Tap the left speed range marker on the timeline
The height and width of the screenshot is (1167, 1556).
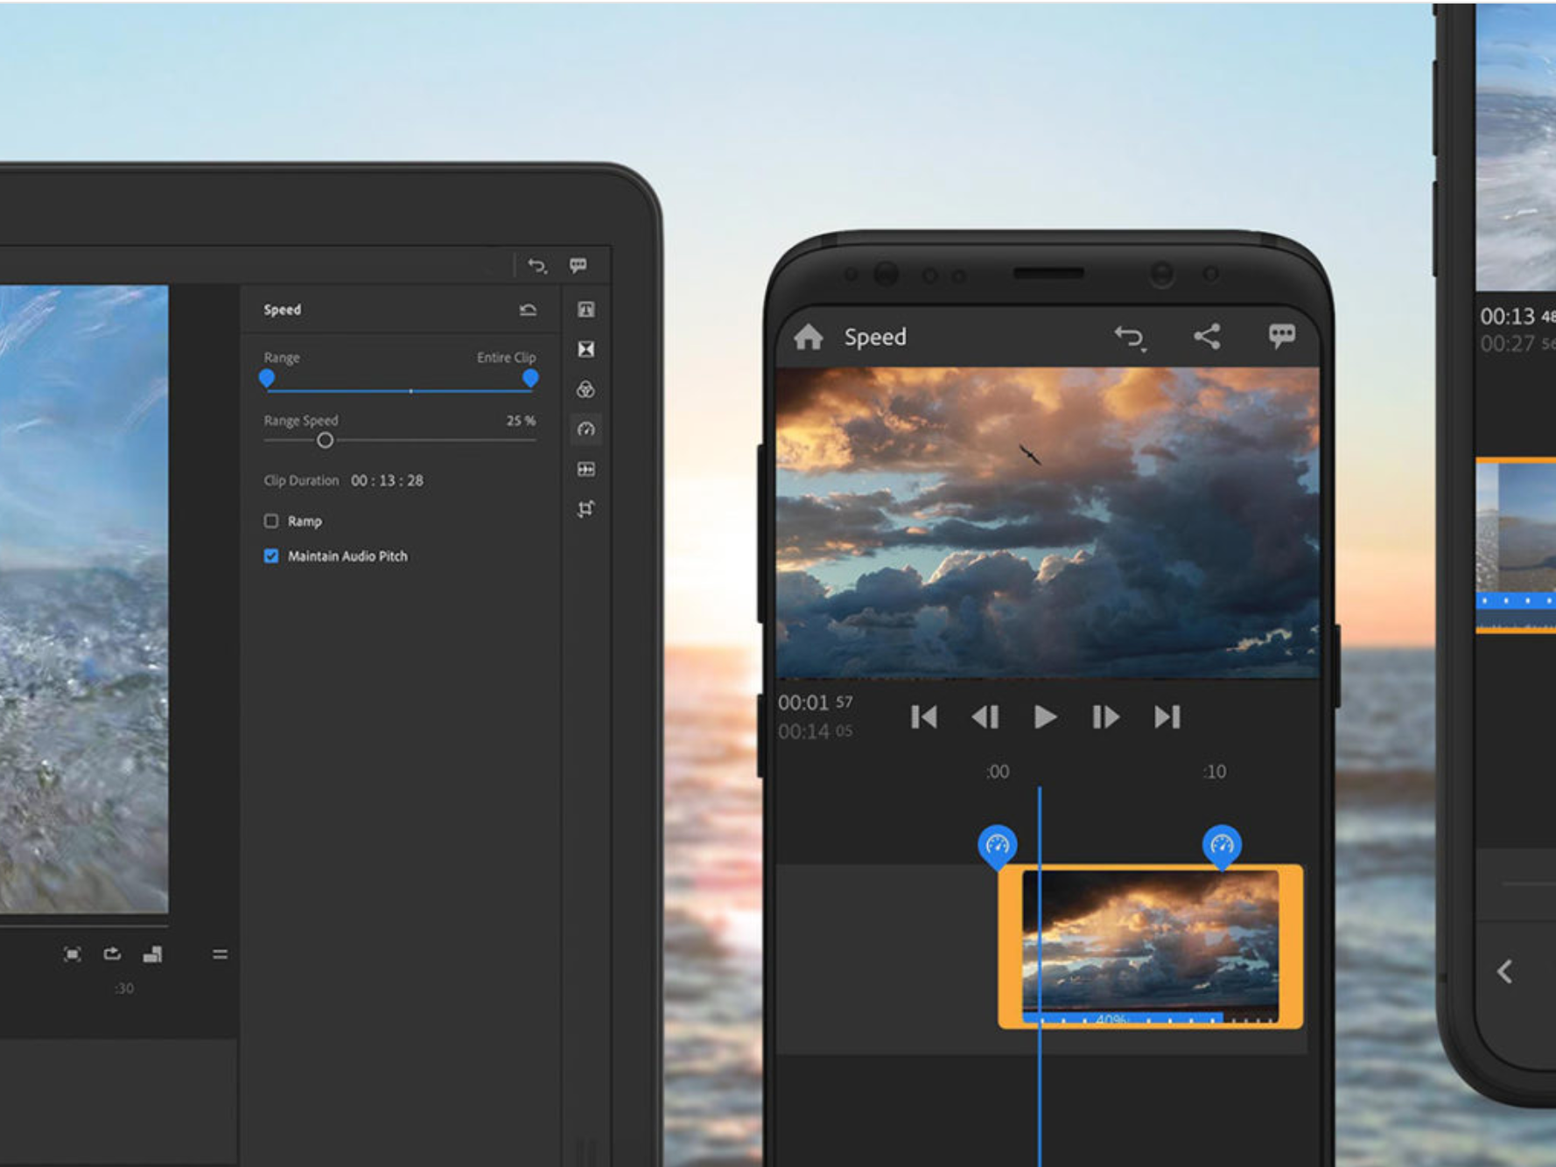pos(997,847)
